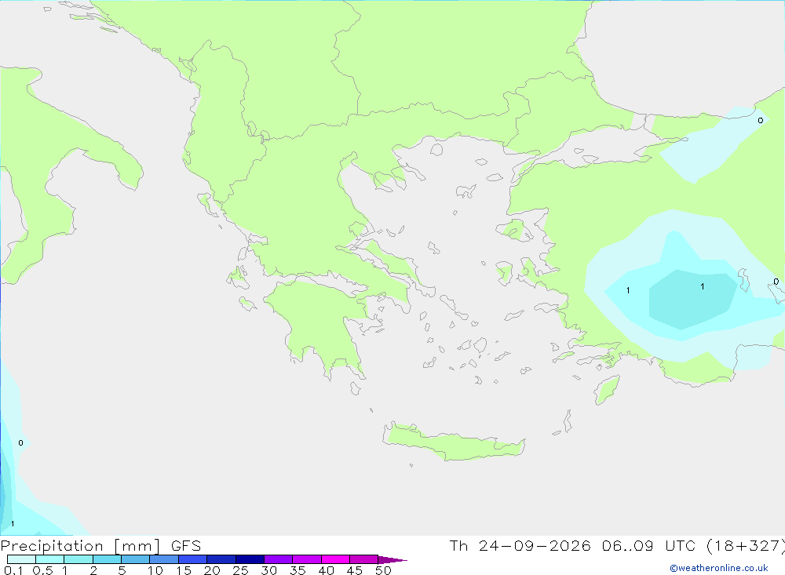Click the 20 mm dark blue swatch
785x575 pixels.
(221, 559)
